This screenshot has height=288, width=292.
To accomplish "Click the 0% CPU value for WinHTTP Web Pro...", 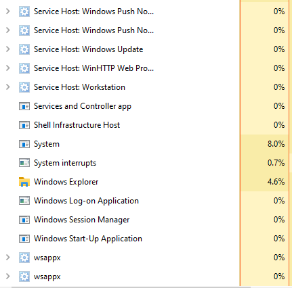I will coord(279,68).
